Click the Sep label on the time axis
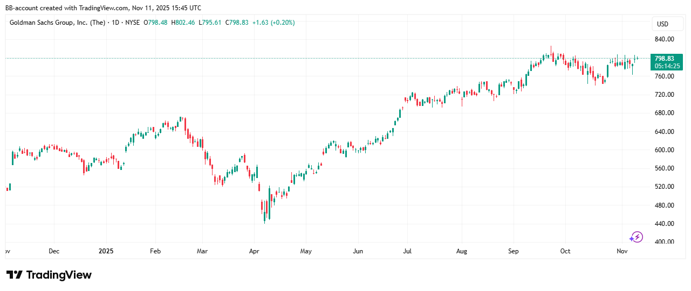691x291 pixels. pyautogui.click(x=513, y=251)
